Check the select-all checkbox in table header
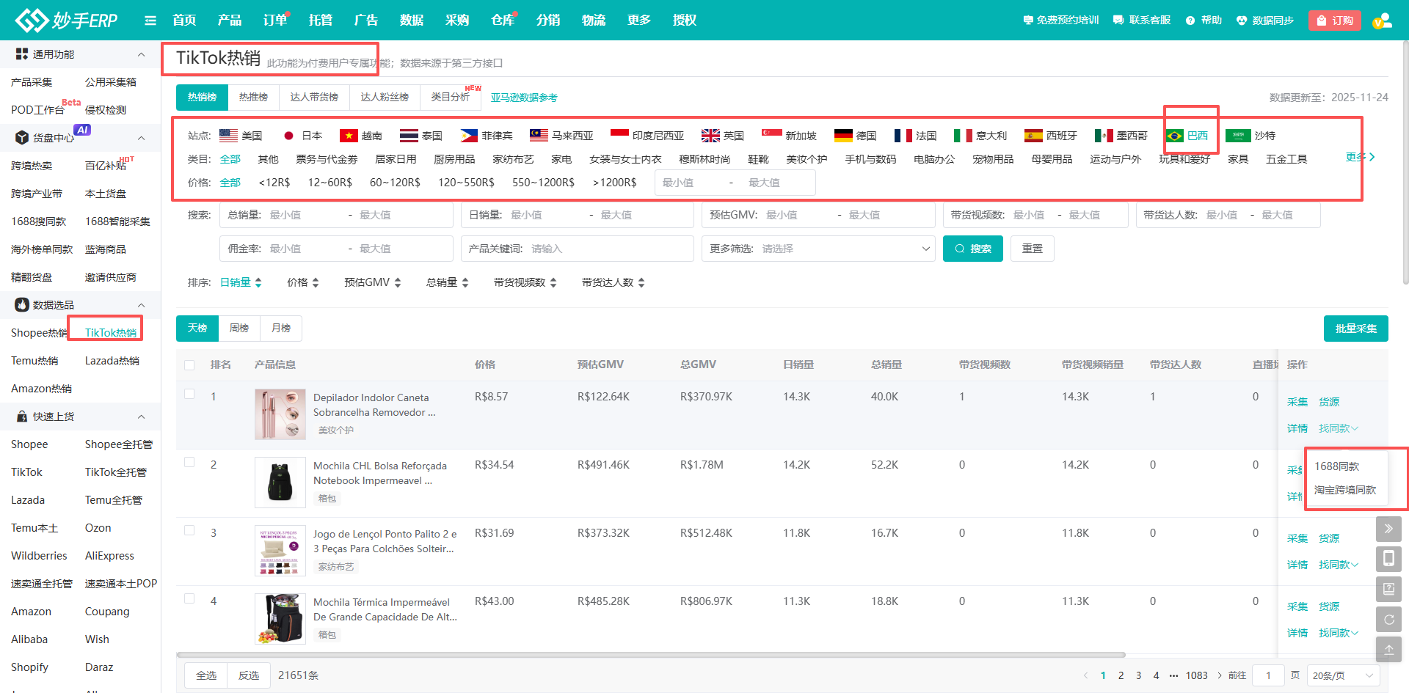Screen dimensions: 1409x693 (x=189, y=365)
